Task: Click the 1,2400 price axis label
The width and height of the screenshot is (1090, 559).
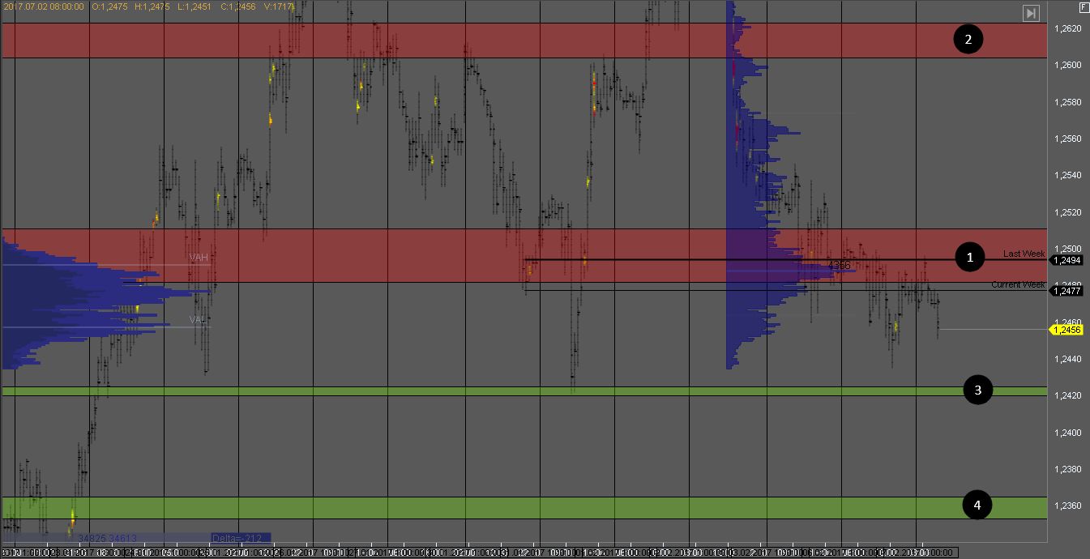Action: point(1070,433)
